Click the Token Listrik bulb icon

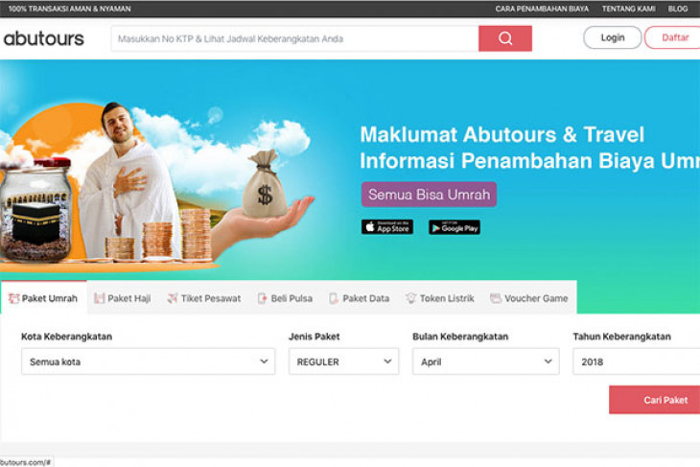click(410, 298)
